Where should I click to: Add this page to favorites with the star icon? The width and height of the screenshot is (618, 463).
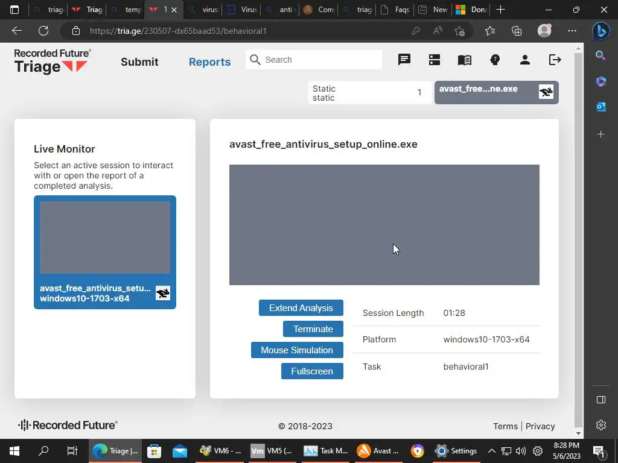459,31
